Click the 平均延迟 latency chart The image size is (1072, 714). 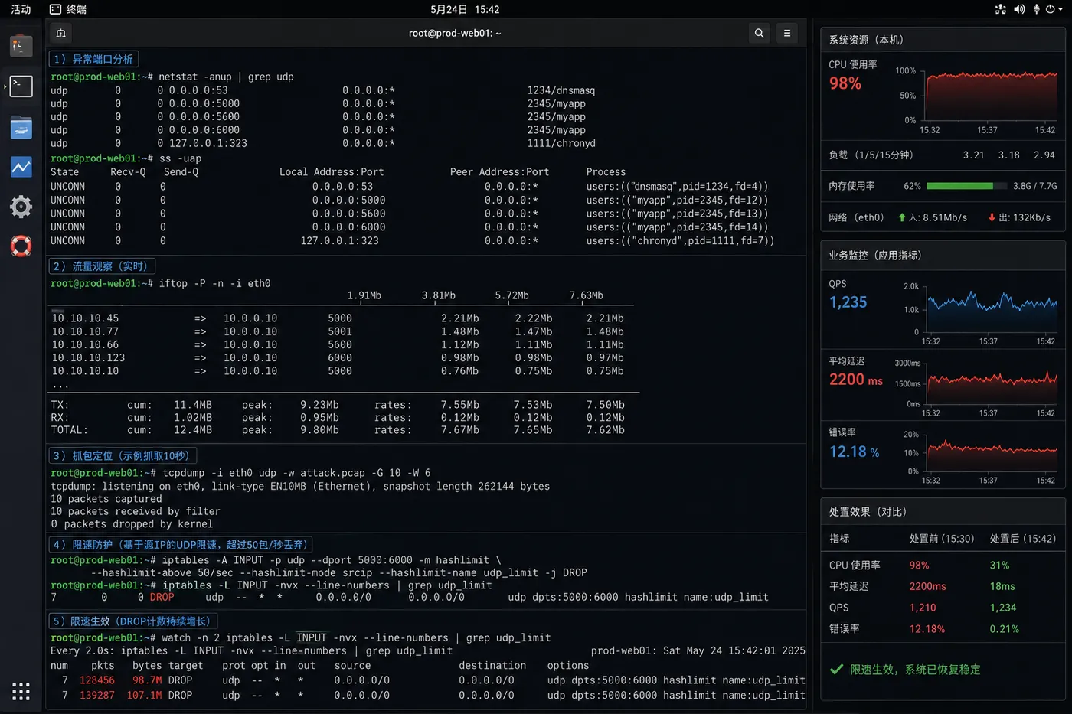[x=992, y=385]
